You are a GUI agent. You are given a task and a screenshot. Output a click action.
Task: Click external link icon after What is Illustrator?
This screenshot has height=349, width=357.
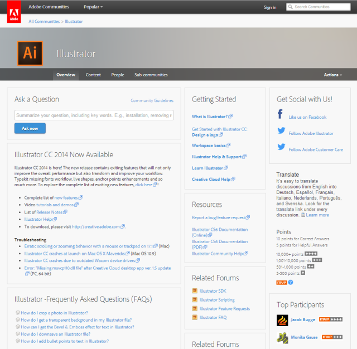[230, 117]
